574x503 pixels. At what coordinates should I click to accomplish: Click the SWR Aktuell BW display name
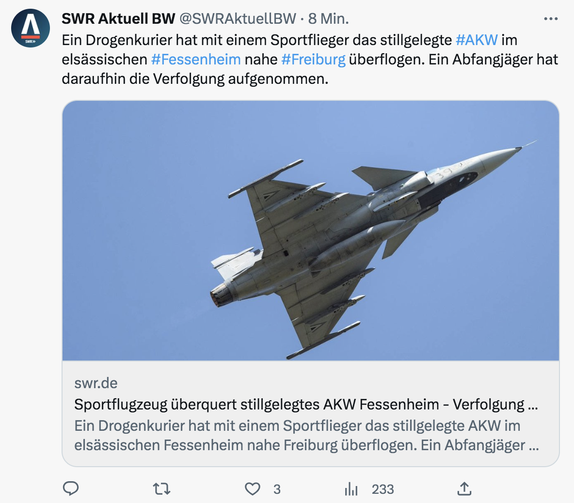tap(118, 19)
